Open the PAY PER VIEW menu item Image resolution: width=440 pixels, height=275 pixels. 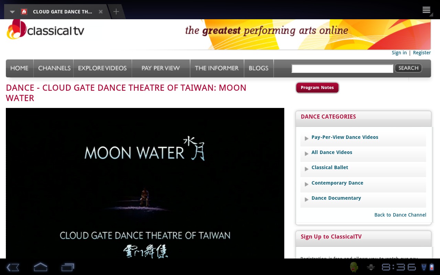(x=161, y=68)
